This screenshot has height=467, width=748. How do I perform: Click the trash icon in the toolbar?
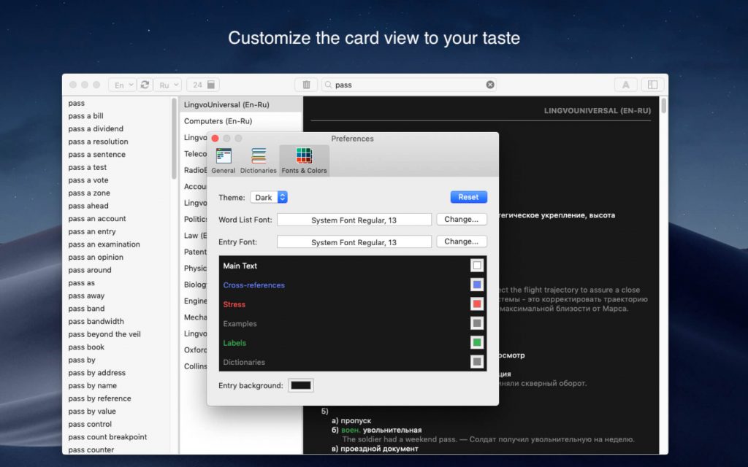tap(306, 85)
